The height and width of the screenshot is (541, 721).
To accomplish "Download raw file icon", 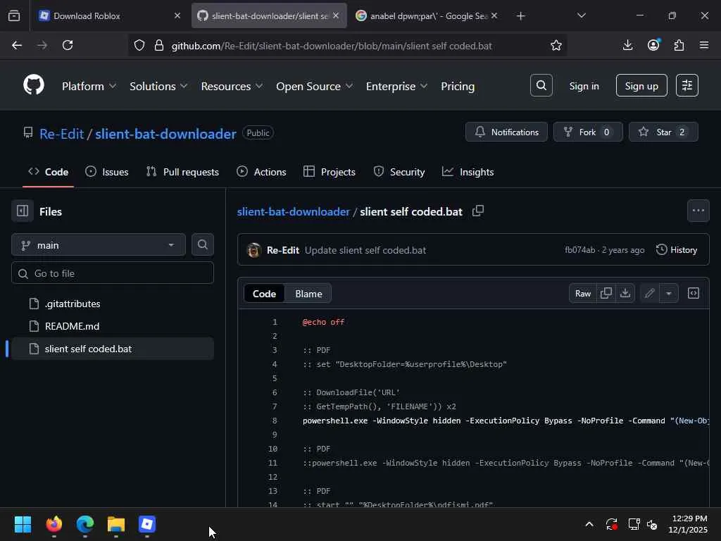I will point(625,293).
